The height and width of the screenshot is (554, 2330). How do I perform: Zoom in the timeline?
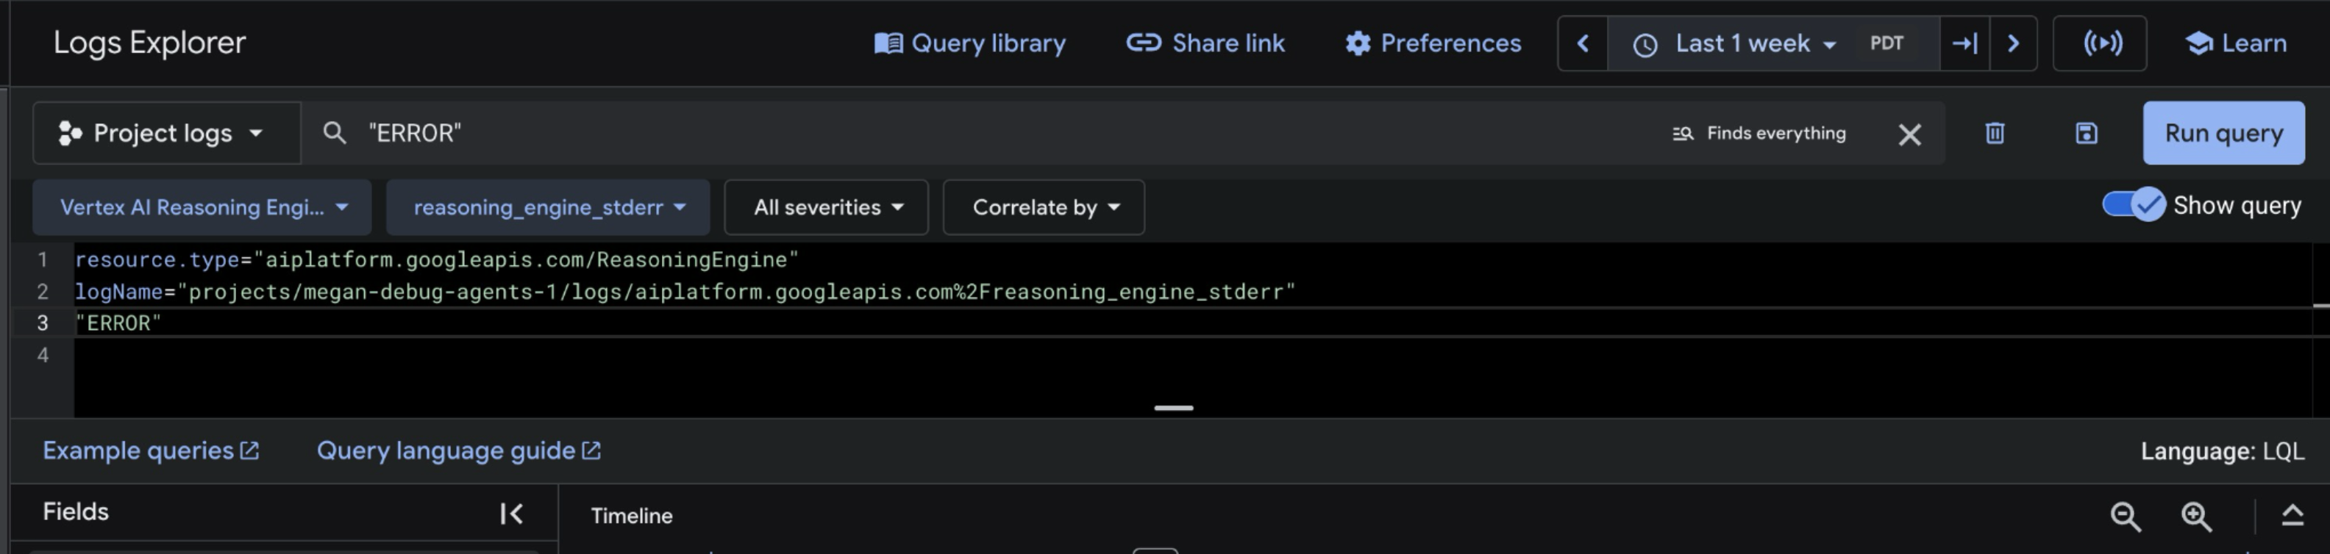pos(2196,516)
